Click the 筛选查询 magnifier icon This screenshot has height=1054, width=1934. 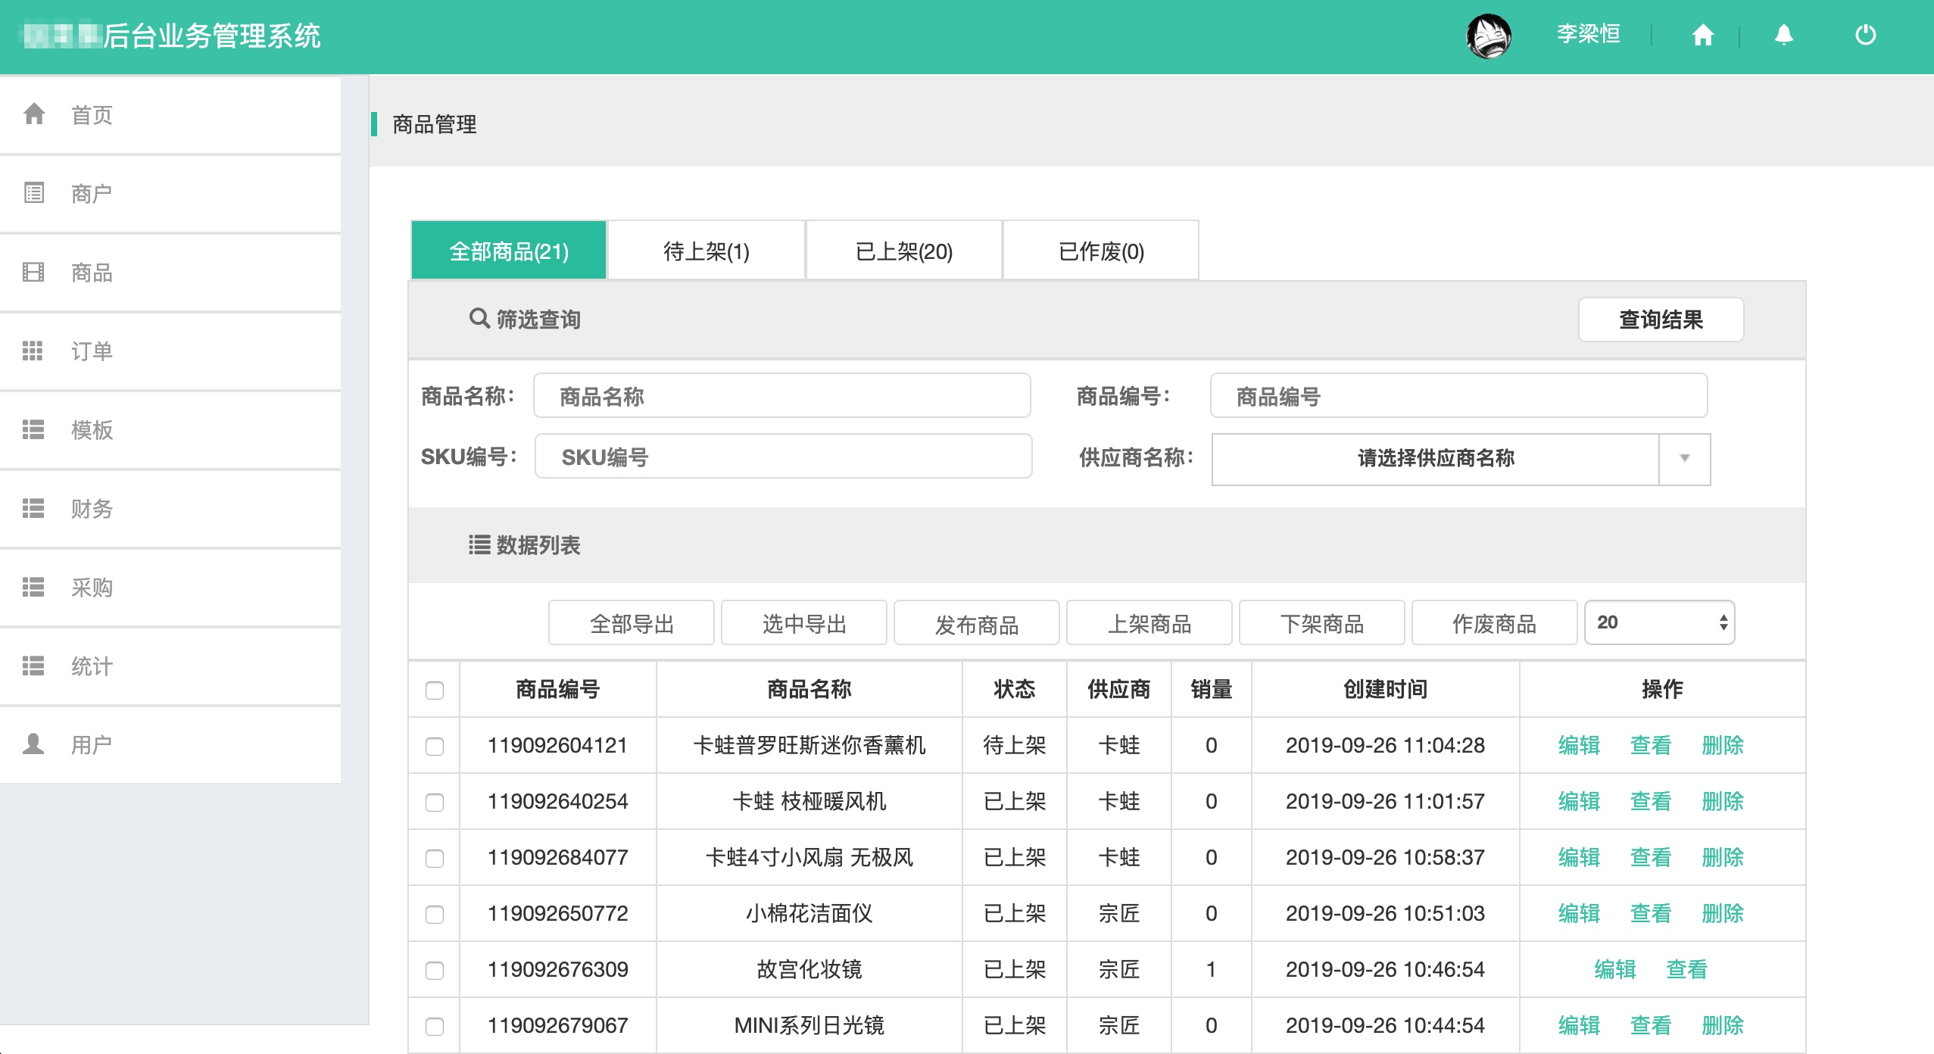tap(479, 319)
